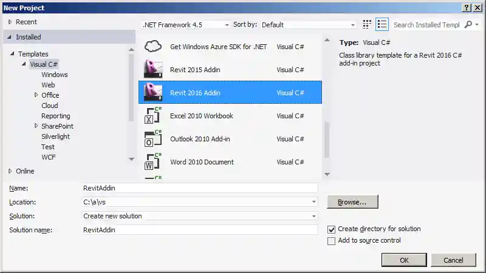Screen dimensions: 486x273
Task: Click the Revit 2016 Addin template icon
Action: (x=153, y=93)
